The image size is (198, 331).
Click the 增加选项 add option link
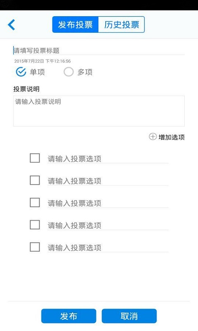pyautogui.click(x=172, y=137)
